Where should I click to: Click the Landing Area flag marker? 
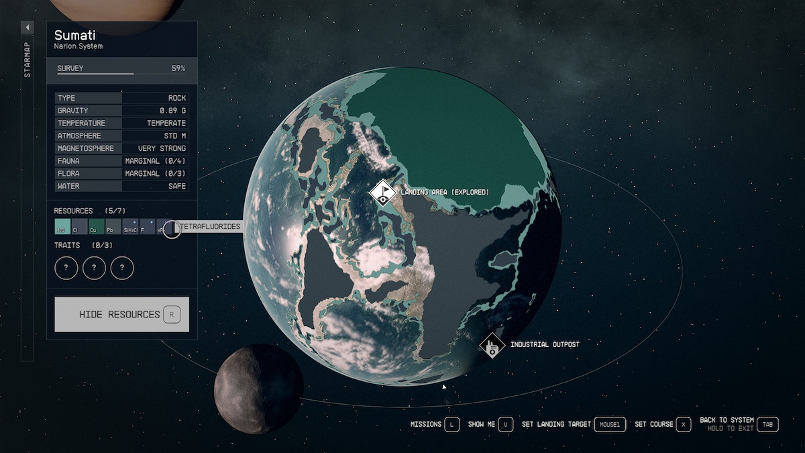382,193
